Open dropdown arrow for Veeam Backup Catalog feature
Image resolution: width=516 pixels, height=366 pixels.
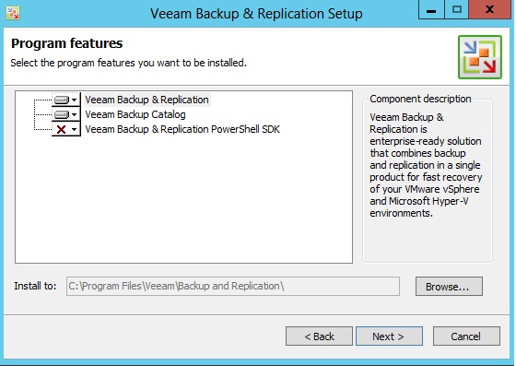coord(75,114)
